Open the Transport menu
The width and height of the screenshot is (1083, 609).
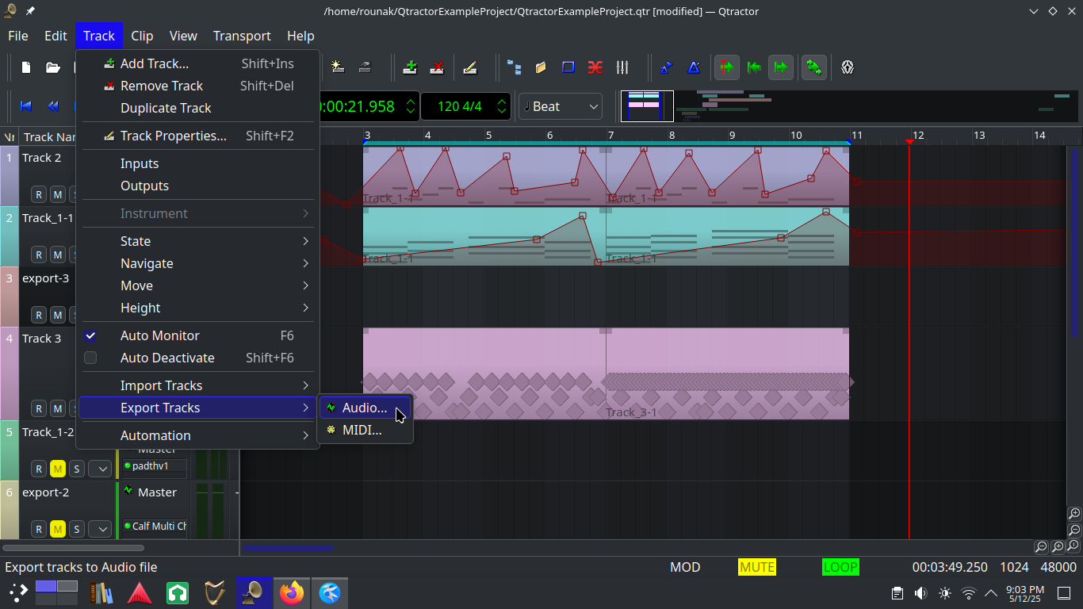[x=242, y=36]
